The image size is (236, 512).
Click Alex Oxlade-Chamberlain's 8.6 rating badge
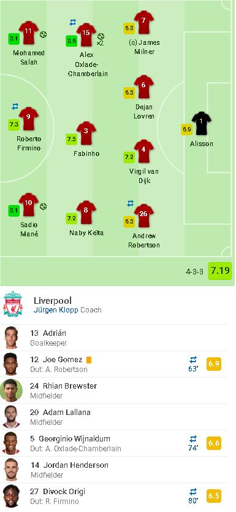click(x=71, y=41)
